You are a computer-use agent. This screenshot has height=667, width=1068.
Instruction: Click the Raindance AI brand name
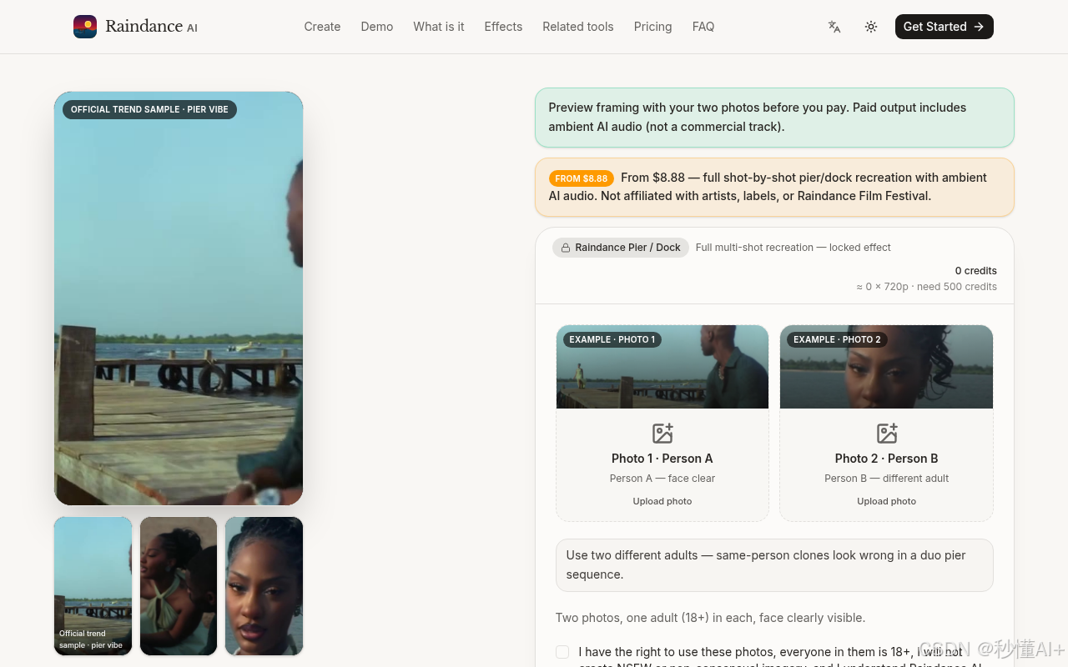pyautogui.click(x=151, y=27)
